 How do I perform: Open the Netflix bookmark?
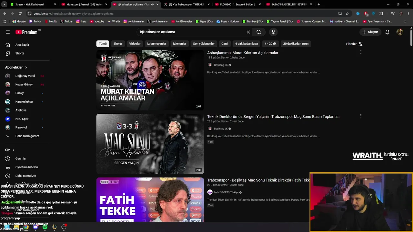pyautogui.click(x=50, y=21)
